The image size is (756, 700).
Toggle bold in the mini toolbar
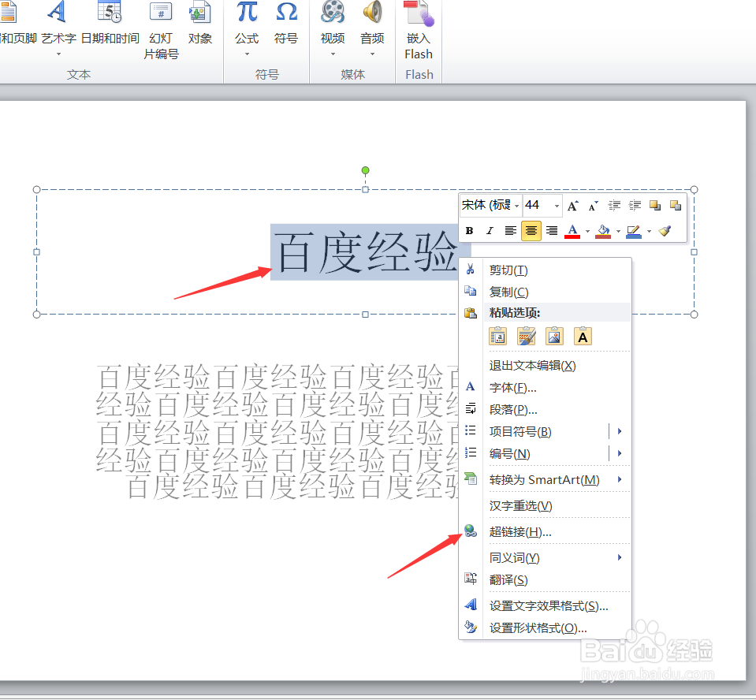[469, 231]
